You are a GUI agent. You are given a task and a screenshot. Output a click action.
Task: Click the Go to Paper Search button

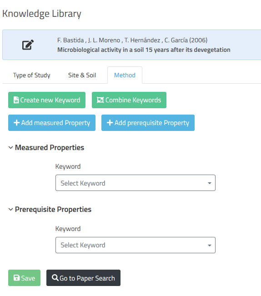(x=83, y=278)
